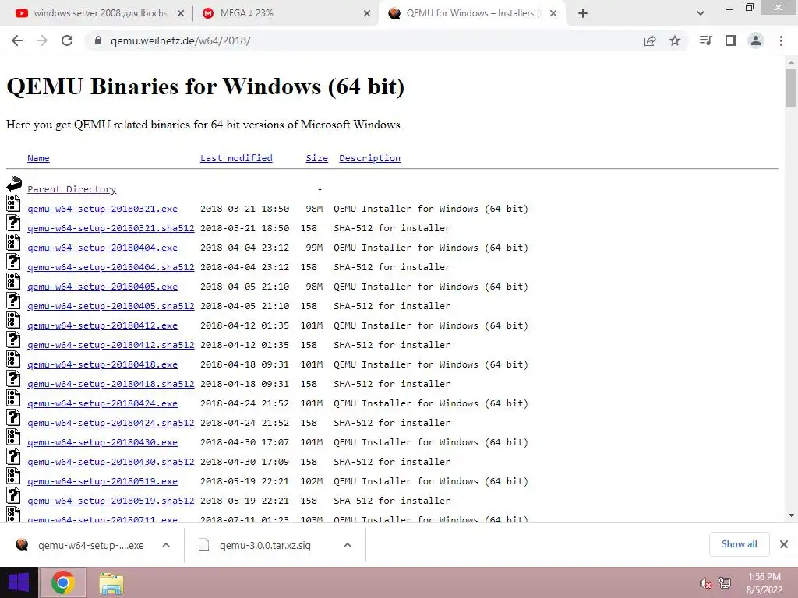
Task: Click the binary icon beside qemu-w64-setup-20180321.exe
Action: click(13, 203)
